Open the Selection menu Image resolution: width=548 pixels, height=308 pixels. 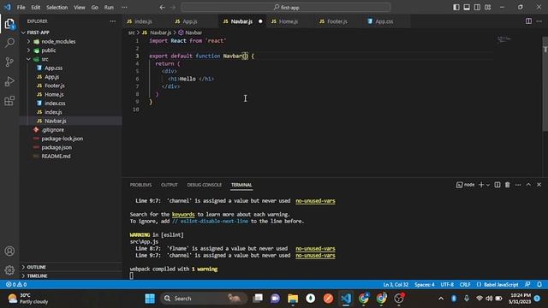[x=57, y=8]
